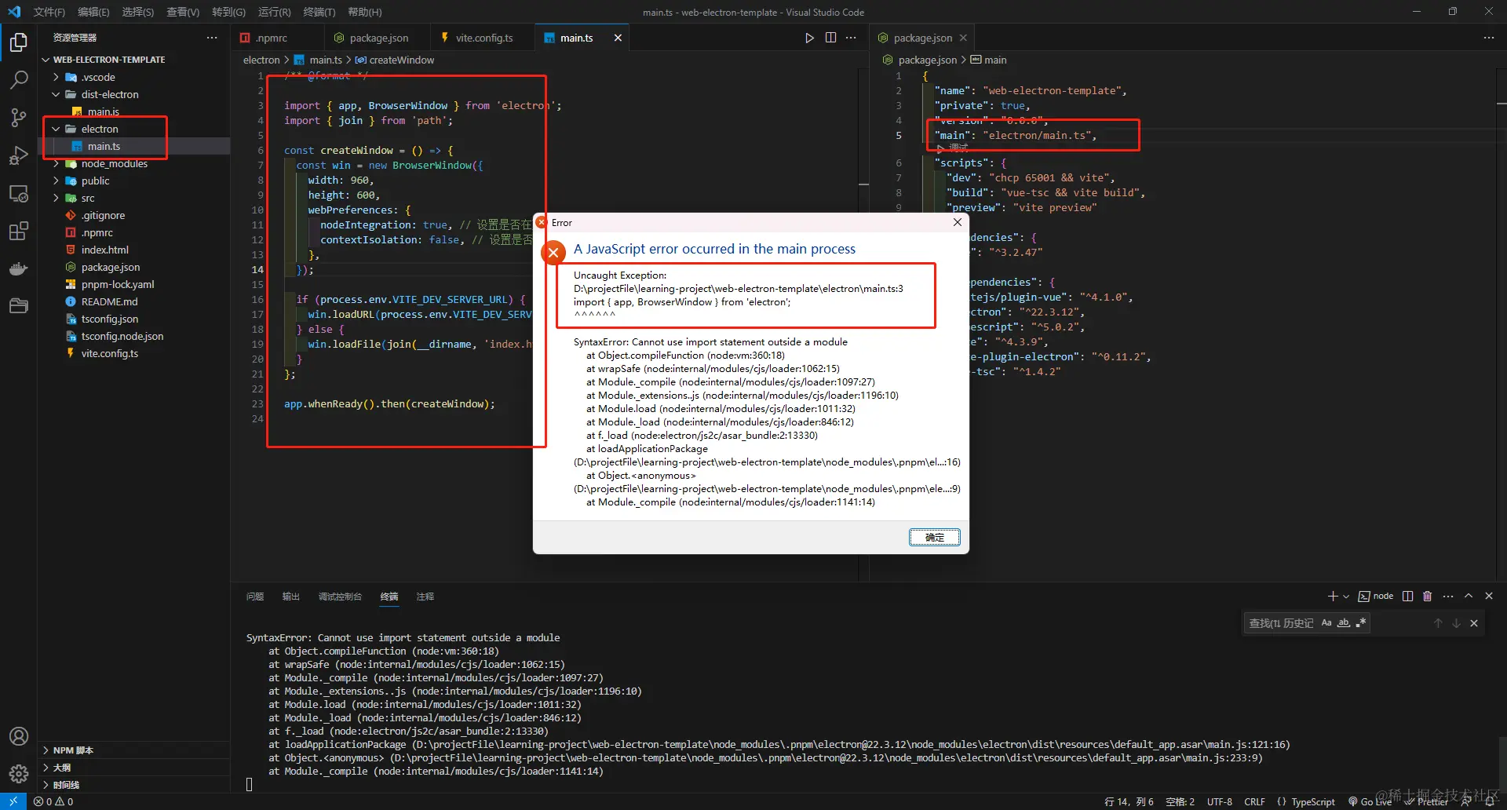Split the main.ts editor to the right
This screenshot has height=810, width=1507.
pos(830,38)
